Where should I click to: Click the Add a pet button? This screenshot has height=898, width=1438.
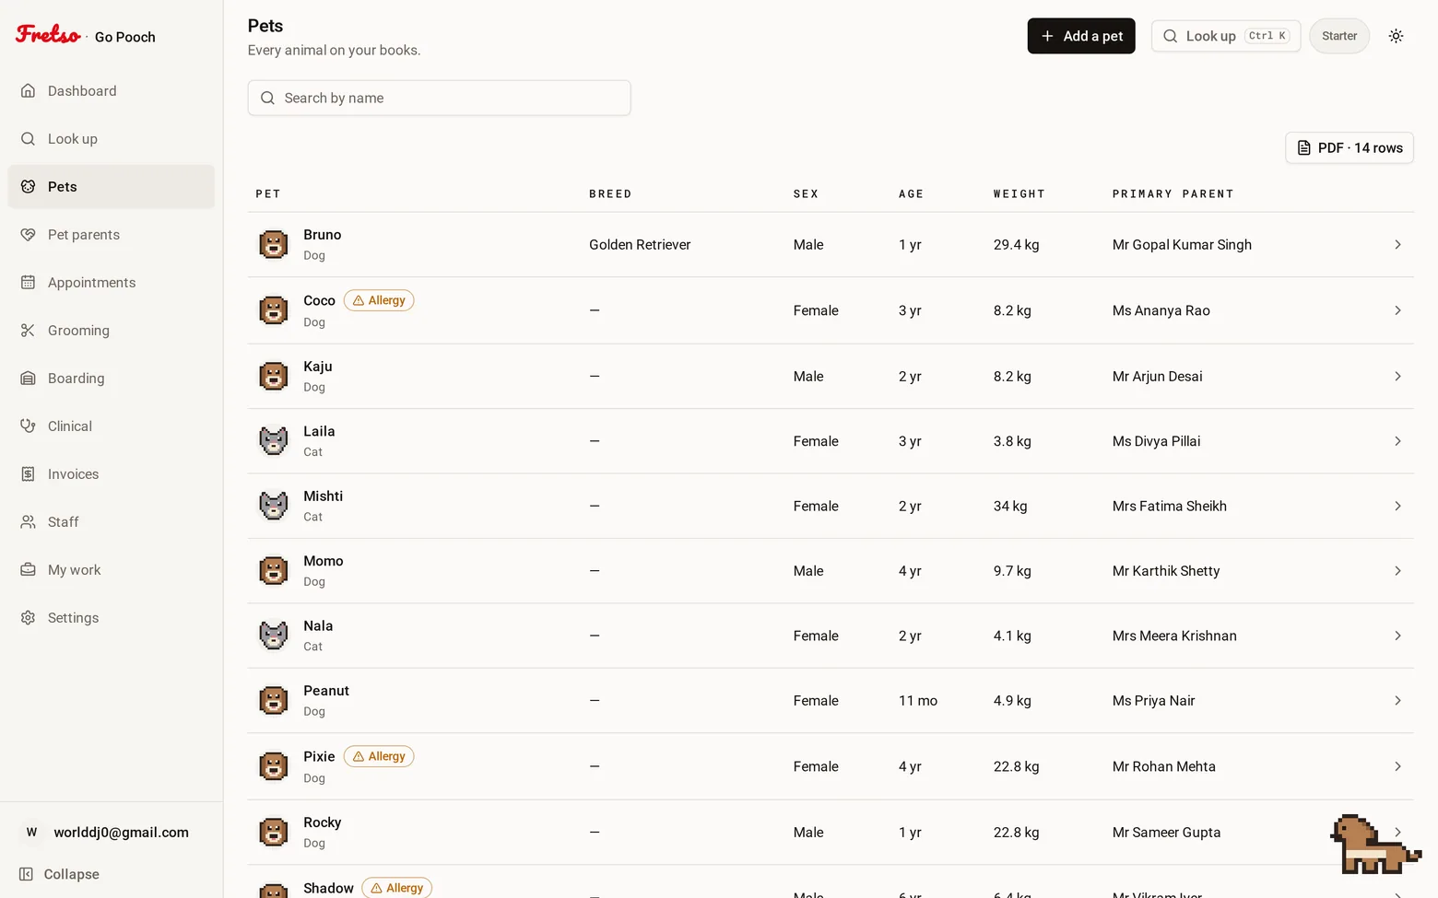(x=1081, y=36)
